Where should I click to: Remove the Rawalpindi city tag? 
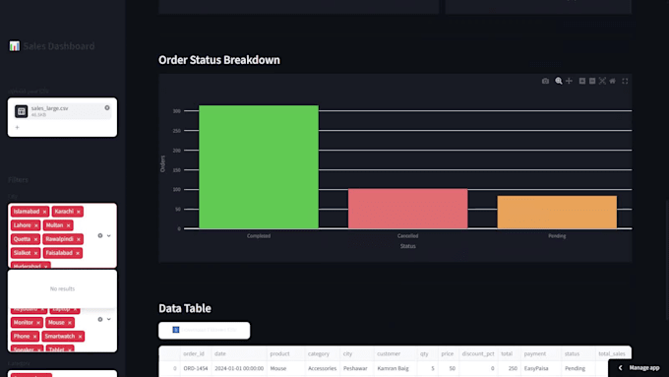pyautogui.click(x=79, y=239)
